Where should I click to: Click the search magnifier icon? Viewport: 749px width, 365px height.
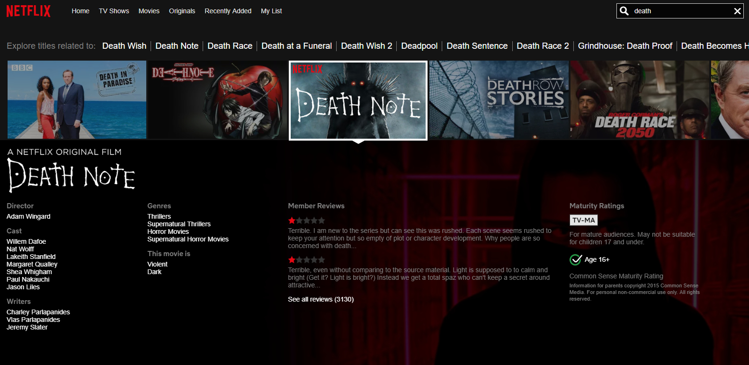tap(624, 11)
